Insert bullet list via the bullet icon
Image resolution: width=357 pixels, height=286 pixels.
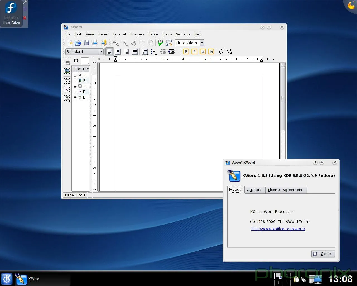[153, 52]
